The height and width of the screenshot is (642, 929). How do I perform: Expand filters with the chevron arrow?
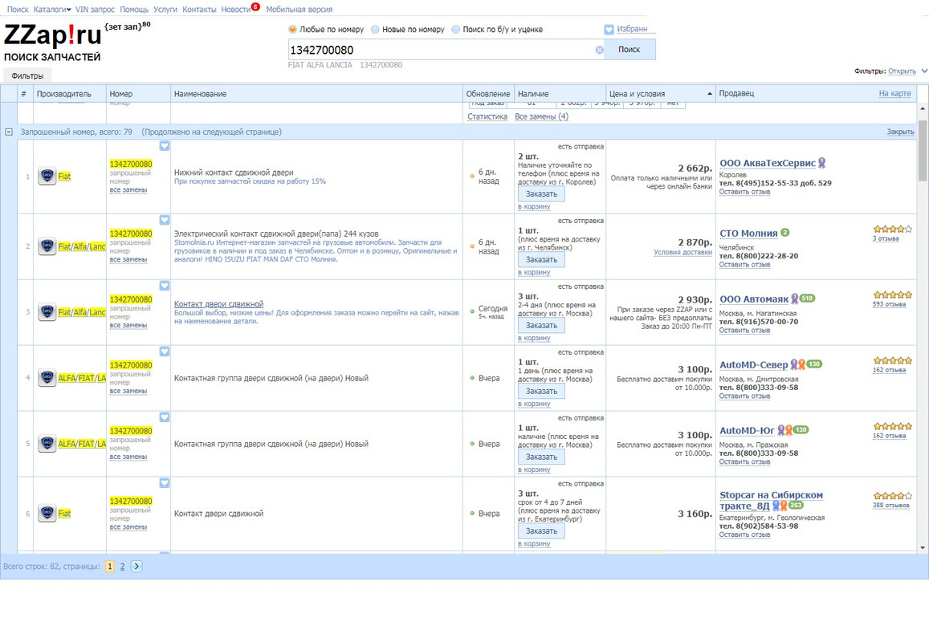pos(924,71)
